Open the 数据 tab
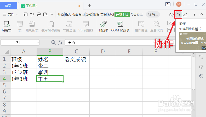 [x=96, y=14]
